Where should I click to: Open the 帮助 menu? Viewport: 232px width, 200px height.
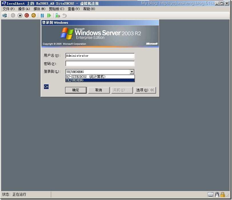coord(89,9)
